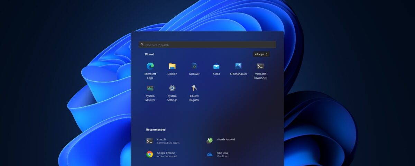The height and width of the screenshot is (166, 415).
Task: Click the "Recommended" section heading
Action: tap(156, 130)
